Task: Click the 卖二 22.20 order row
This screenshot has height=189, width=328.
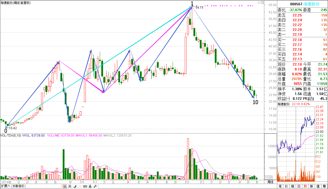Action: [302, 30]
